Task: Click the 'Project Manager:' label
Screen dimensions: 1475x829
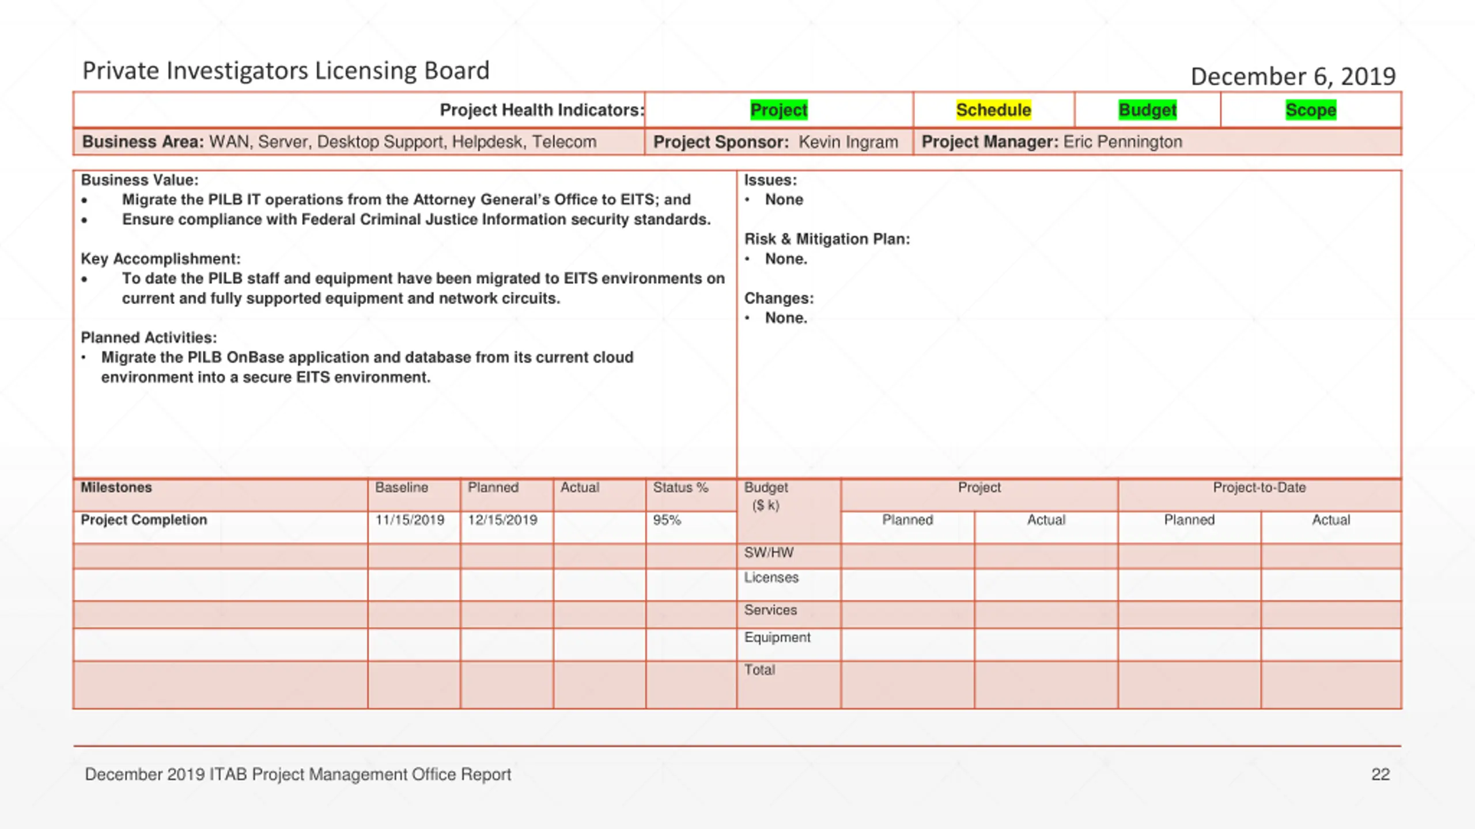Action: (x=990, y=142)
